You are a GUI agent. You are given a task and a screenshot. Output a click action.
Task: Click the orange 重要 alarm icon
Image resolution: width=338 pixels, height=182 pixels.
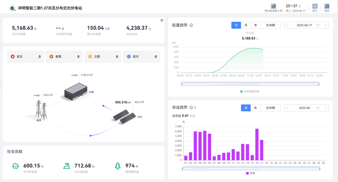pyautogui.click(x=51, y=57)
